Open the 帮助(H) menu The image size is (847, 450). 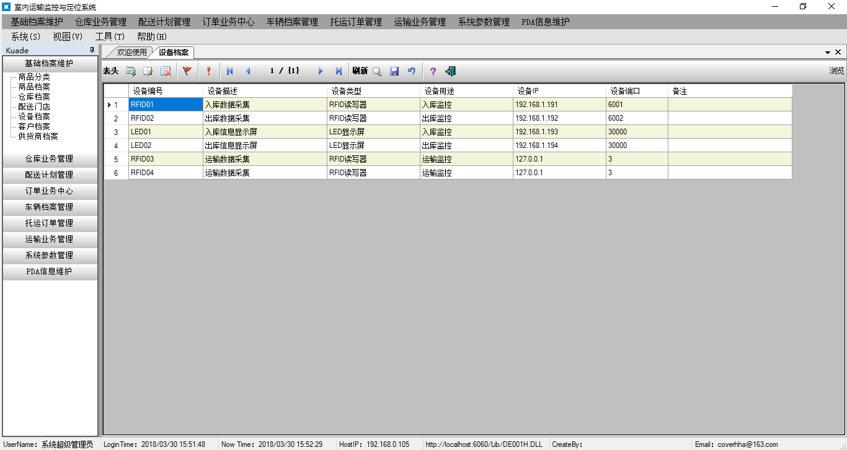(152, 37)
